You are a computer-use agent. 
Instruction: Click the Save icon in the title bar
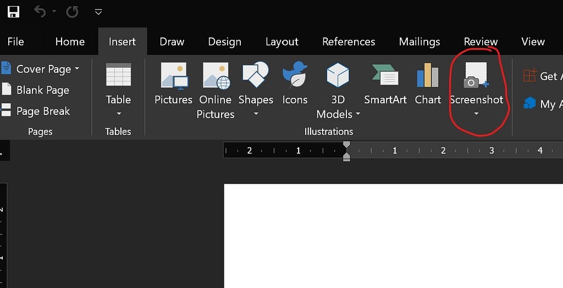coord(13,12)
